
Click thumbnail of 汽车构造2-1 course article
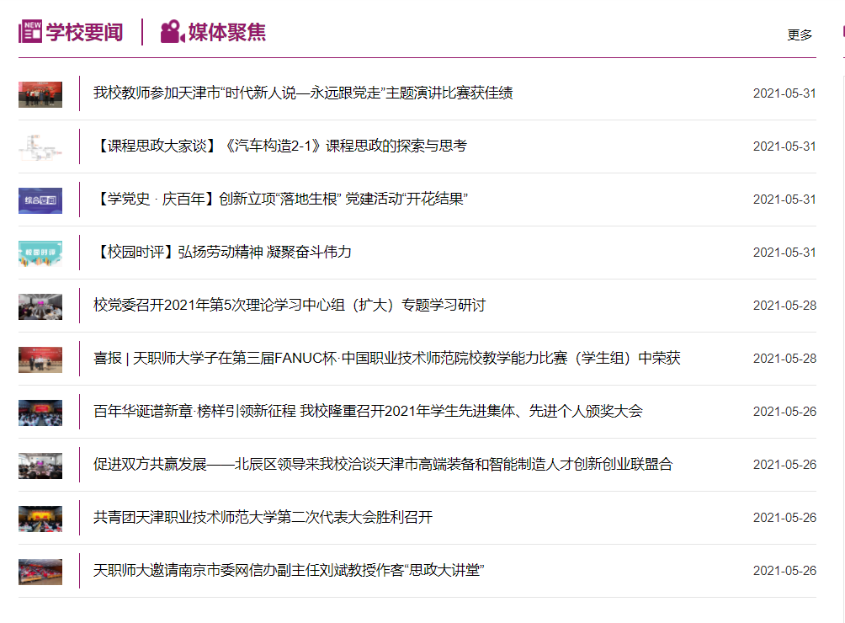pyautogui.click(x=40, y=146)
